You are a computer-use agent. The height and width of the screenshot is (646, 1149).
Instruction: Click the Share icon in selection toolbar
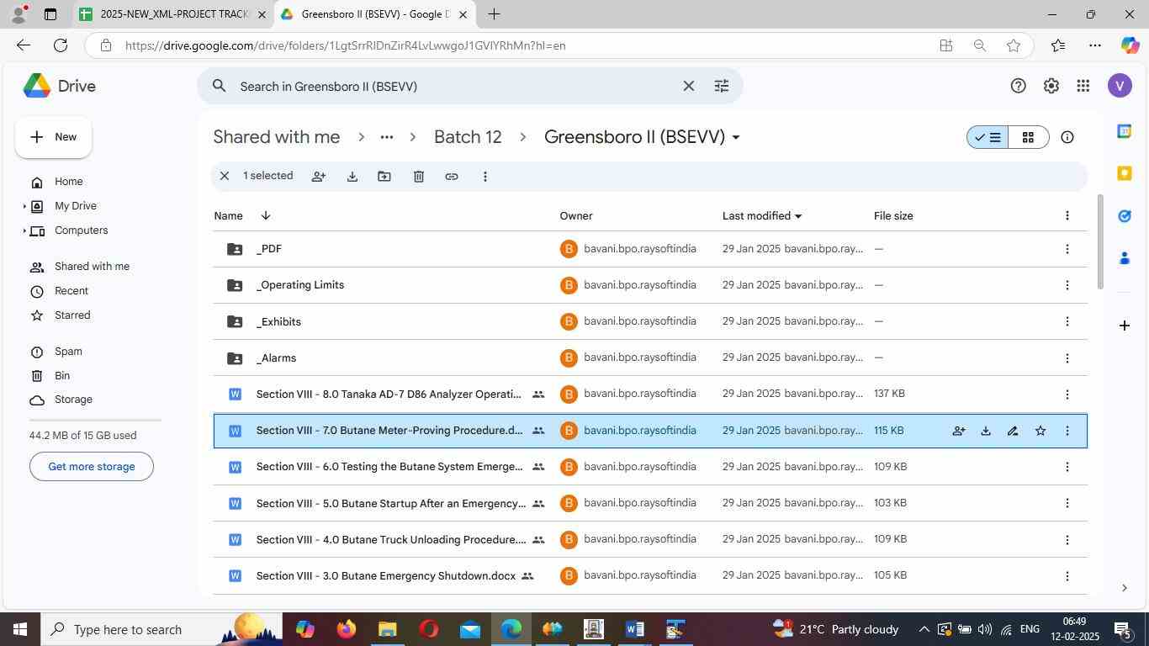coord(319,177)
